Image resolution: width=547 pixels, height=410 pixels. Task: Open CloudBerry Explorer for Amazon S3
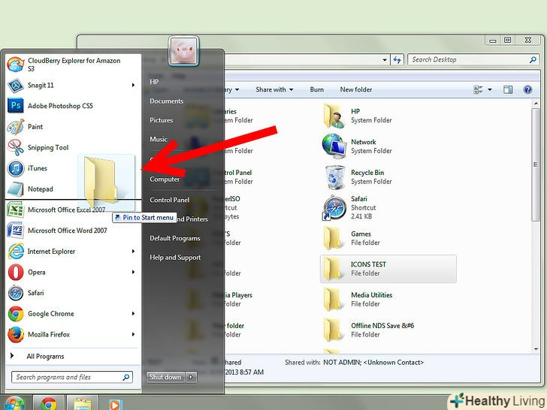coord(74,65)
